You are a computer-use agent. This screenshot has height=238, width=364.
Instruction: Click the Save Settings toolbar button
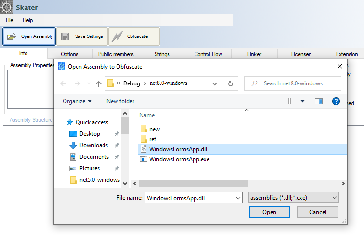pyautogui.click(x=82, y=36)
